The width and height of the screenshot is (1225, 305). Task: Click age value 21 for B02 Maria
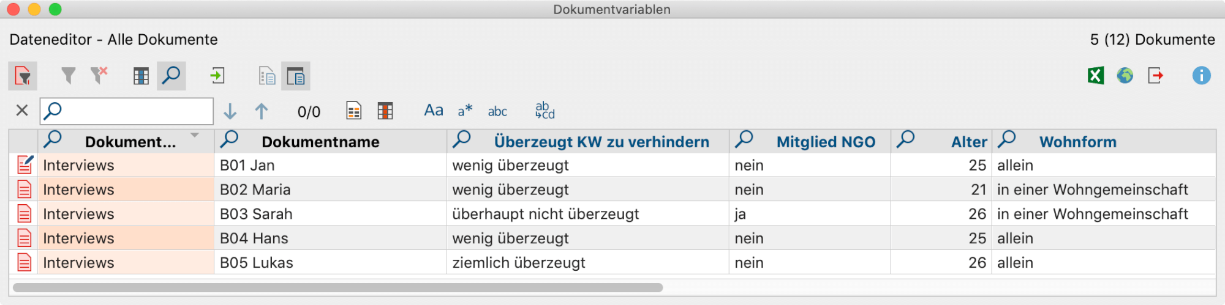(x=941, y=189)
